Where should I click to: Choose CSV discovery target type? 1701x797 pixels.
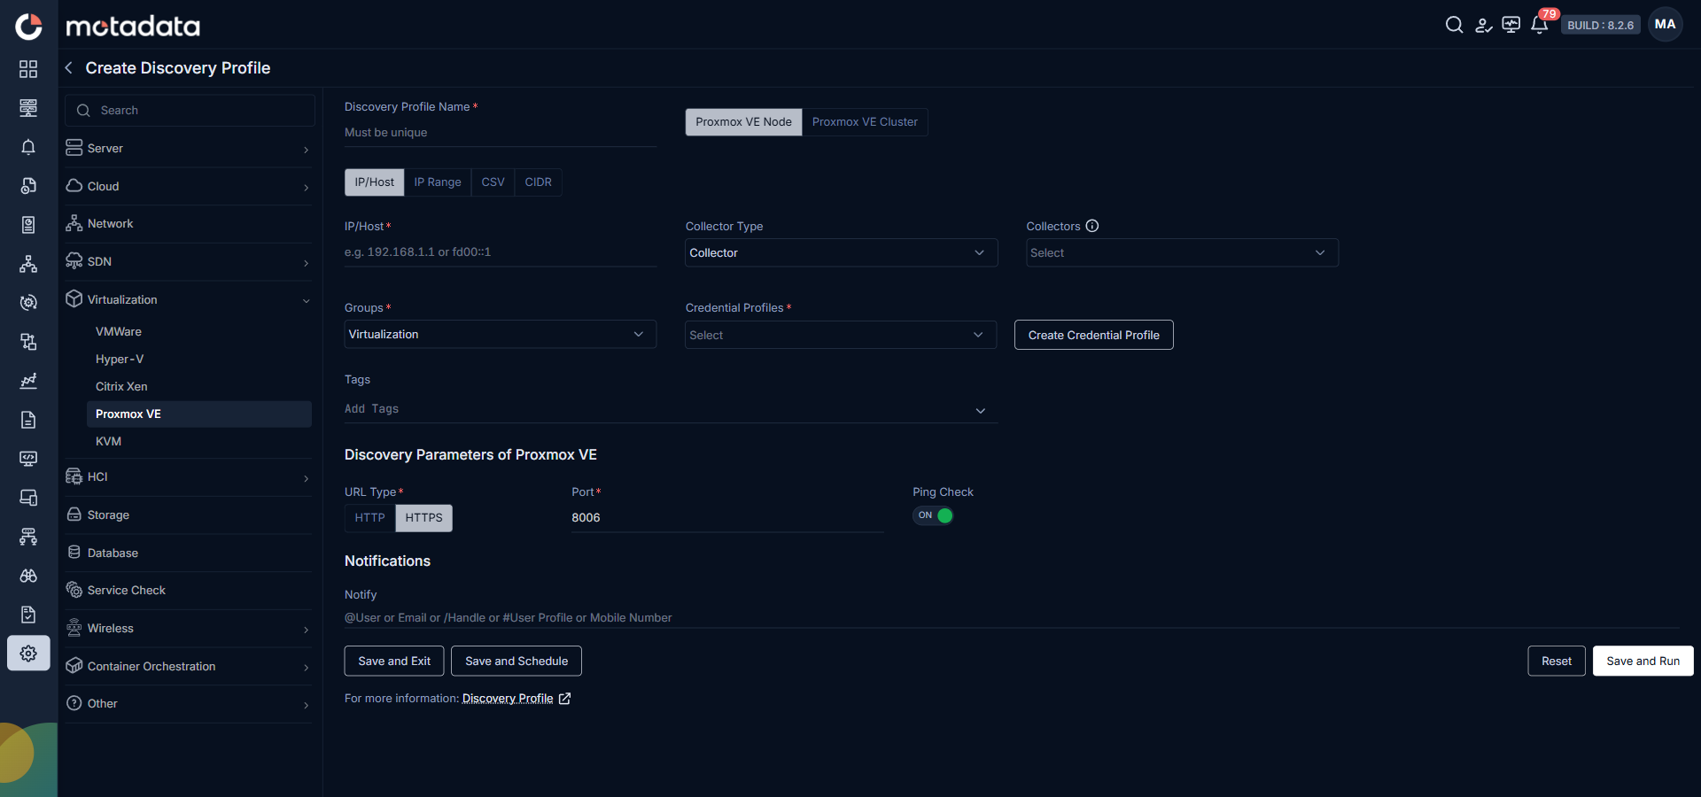pos(493,182)
